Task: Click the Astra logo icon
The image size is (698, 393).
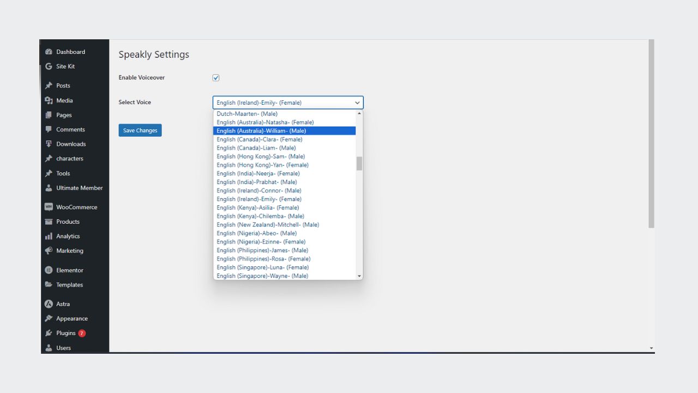Action: [49, 304]
